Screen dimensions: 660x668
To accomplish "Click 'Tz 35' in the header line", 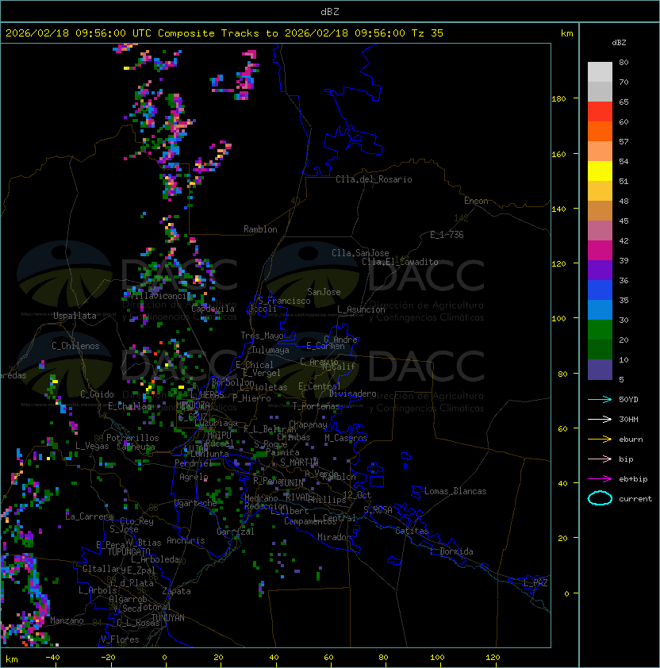I will coord(428,33).
